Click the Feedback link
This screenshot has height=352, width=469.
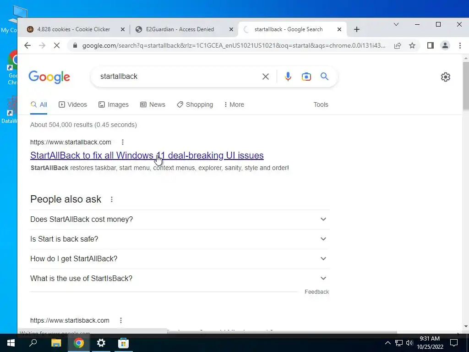coord(317,292)
